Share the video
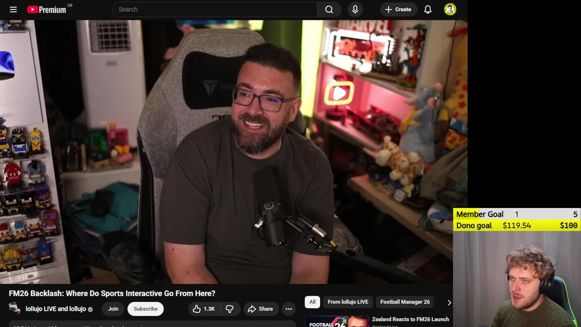 tap(260, 309)
